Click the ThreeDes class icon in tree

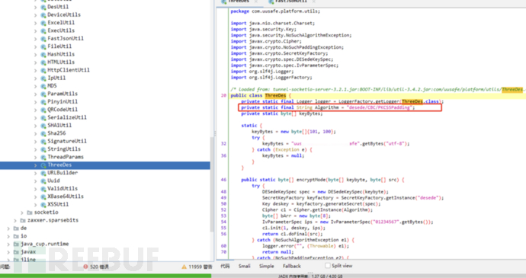(x=43, y=165)
